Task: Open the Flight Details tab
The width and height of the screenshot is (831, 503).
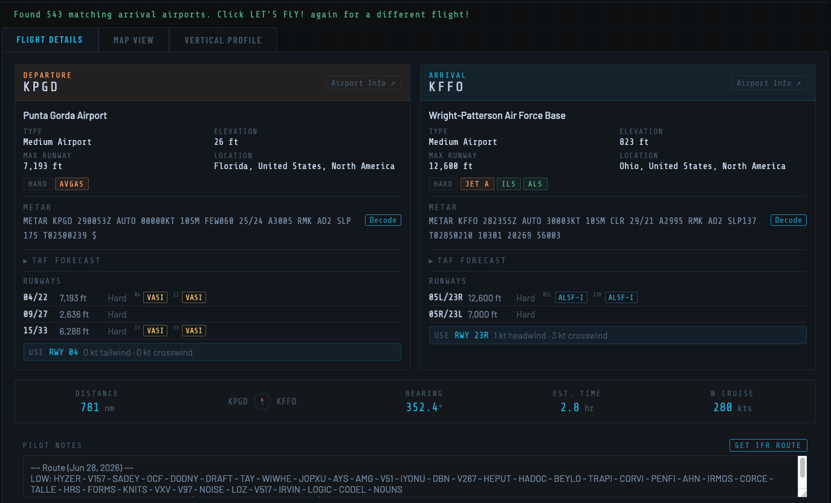Action: pos(50,40)
